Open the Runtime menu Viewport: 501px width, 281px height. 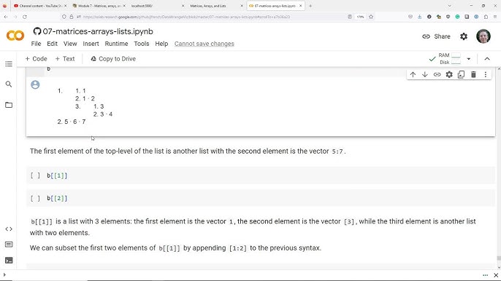116,44
